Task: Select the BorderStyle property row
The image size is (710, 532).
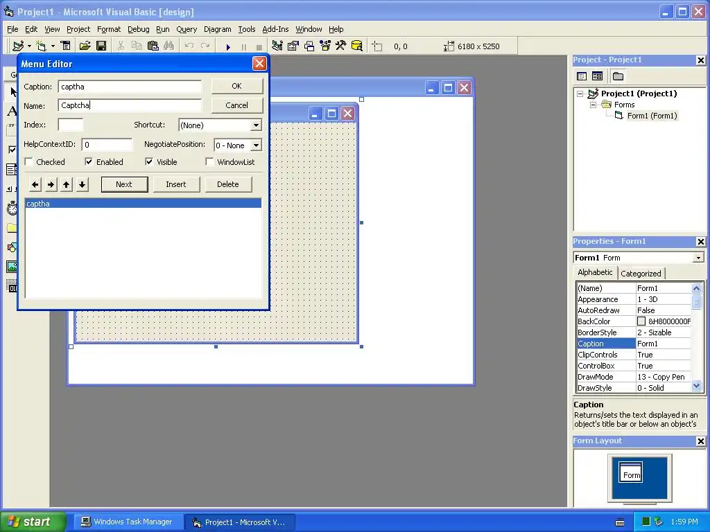Action: (634, 332)
